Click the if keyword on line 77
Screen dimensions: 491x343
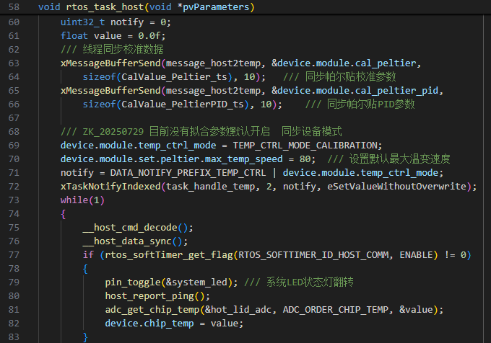click(88, 255)
